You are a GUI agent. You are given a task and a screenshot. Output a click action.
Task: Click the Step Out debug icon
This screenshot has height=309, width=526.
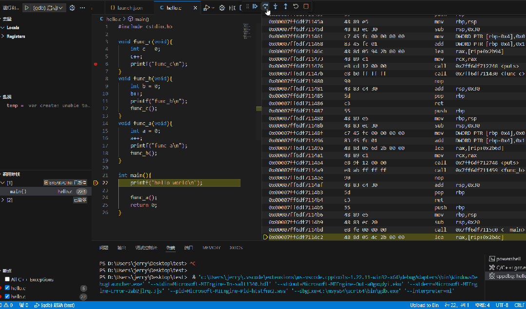(285, 6)
